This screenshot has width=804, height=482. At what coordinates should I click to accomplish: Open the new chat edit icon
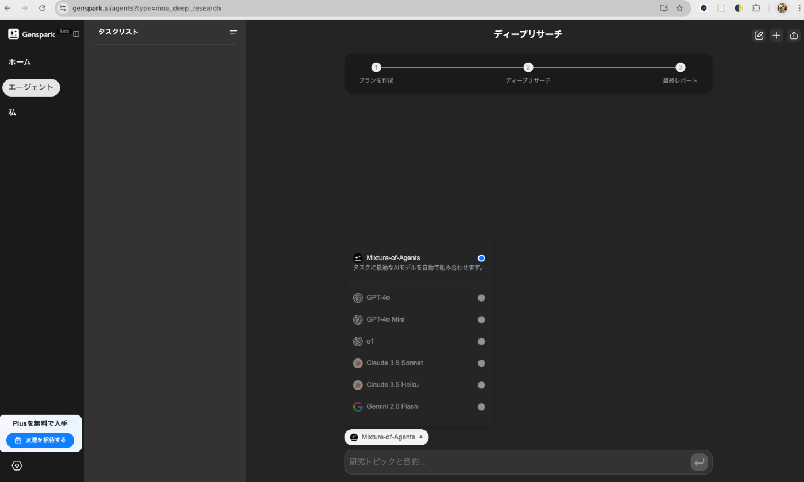coord(759,36)
